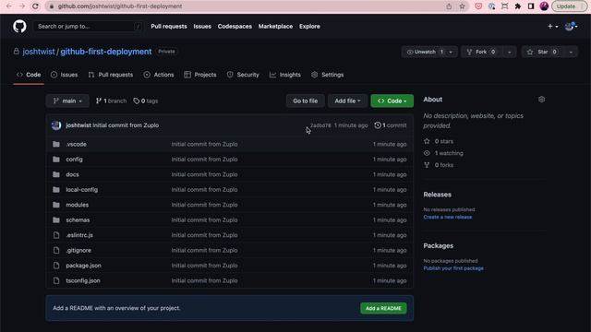Open the .vscode folder icon
This screenshot has width=591, height=332.
pos(56,144)
